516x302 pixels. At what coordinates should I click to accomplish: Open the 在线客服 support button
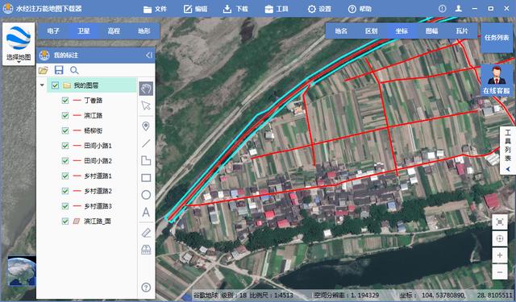coord(497,81)
